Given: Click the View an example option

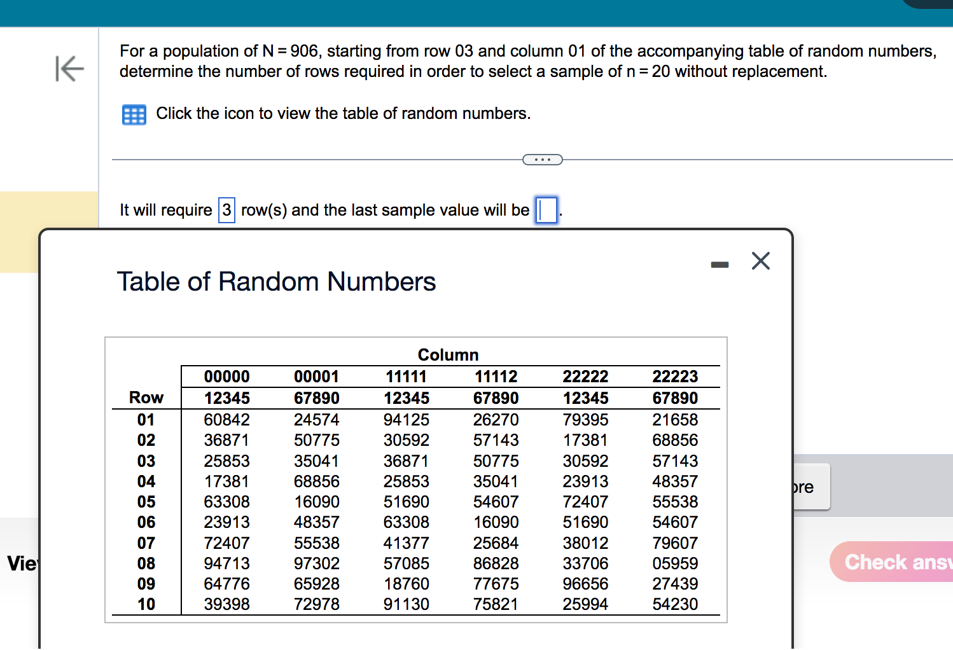Looking at the screenshot, I should click(22, 564).
